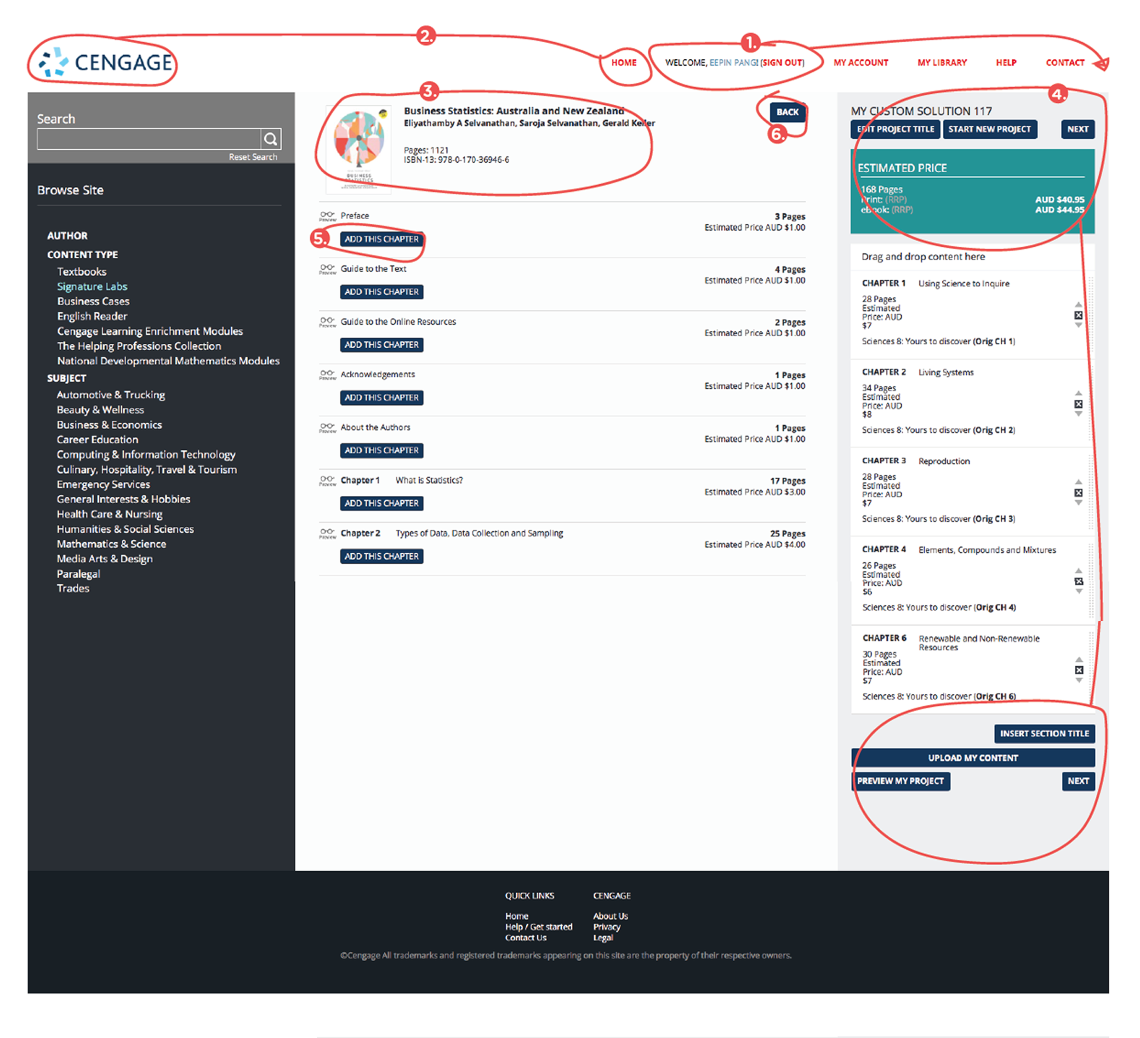Move Chapter 3 Reproduction down with arrow
Screen dimensions: 1140x1038
(x=1078, y=503)
